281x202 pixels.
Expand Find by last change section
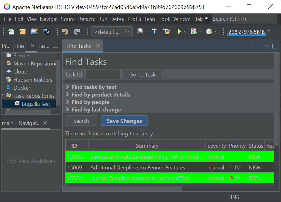[x=67, y=109]
